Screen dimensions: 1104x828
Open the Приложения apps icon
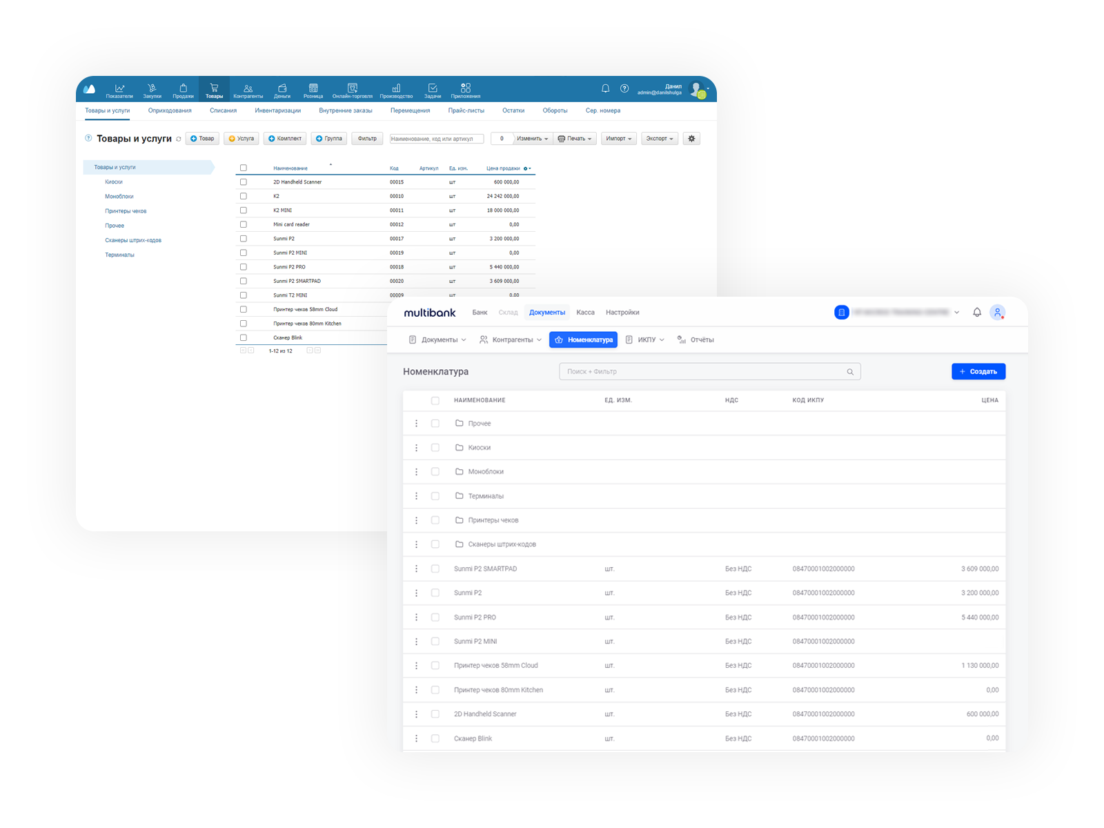click(x=466, y=90)
